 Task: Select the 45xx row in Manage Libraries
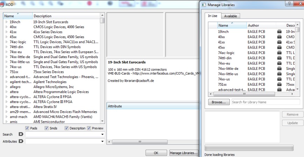(x=252, y=47)
